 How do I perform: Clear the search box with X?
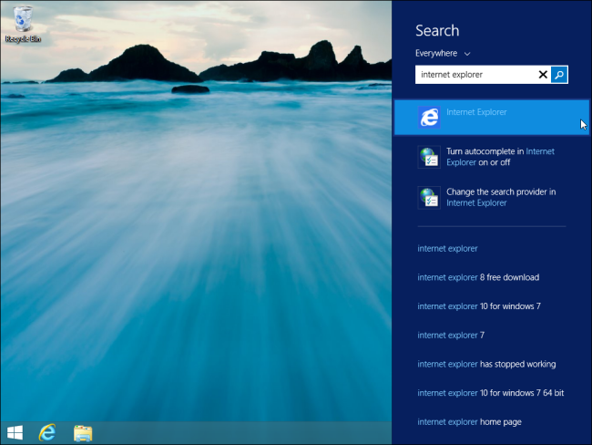(x=543, y=75)
